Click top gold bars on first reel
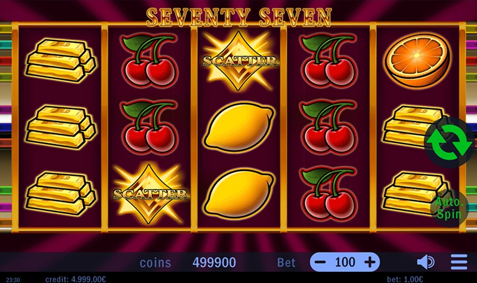Viewport: 477px width, 283px height. (x=61, y=60)
